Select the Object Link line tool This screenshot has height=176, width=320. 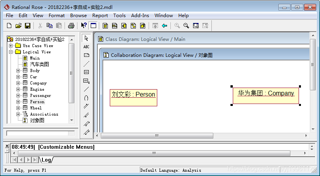point(86,89)
